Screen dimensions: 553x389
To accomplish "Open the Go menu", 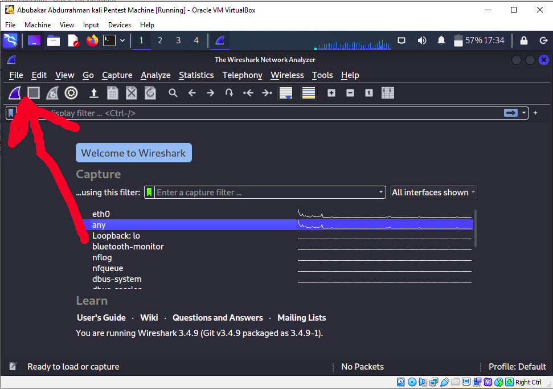I will (x=88, y=75).
